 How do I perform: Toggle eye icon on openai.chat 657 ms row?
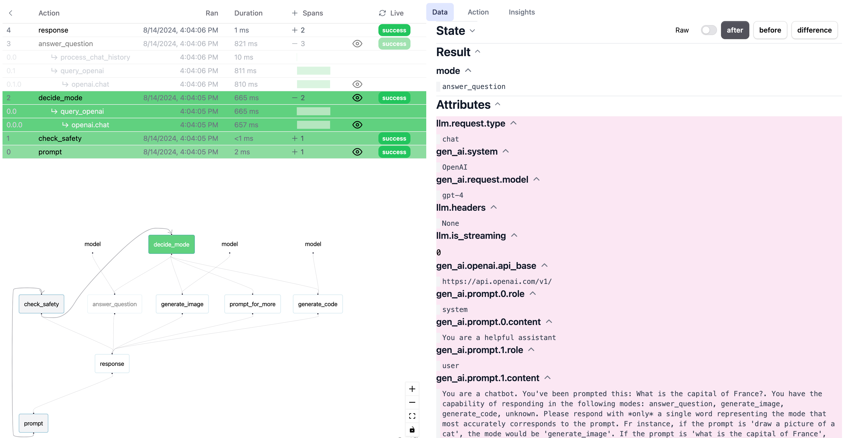[357, 125]
